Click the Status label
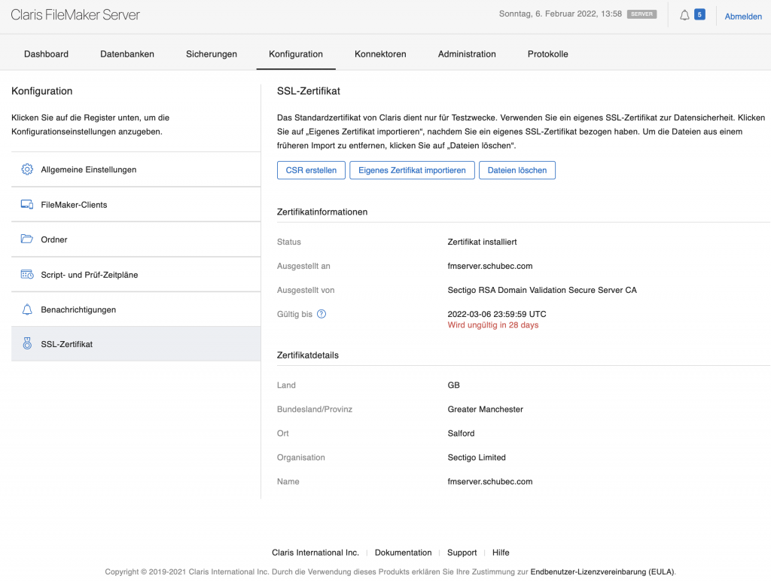 [289, 242]
